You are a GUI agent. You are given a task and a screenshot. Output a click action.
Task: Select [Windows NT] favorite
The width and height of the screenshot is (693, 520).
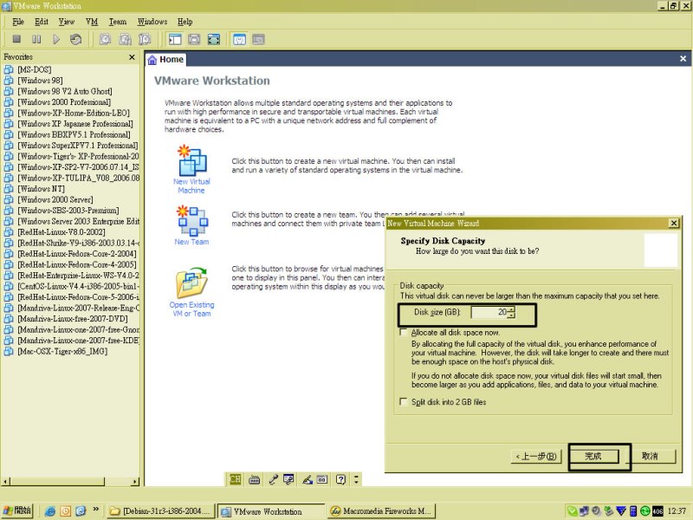click(41, 189)
